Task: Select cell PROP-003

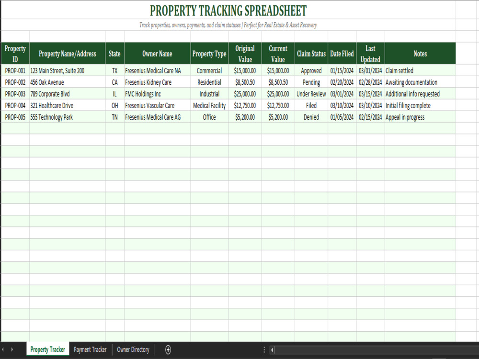Action: (15, 94)
